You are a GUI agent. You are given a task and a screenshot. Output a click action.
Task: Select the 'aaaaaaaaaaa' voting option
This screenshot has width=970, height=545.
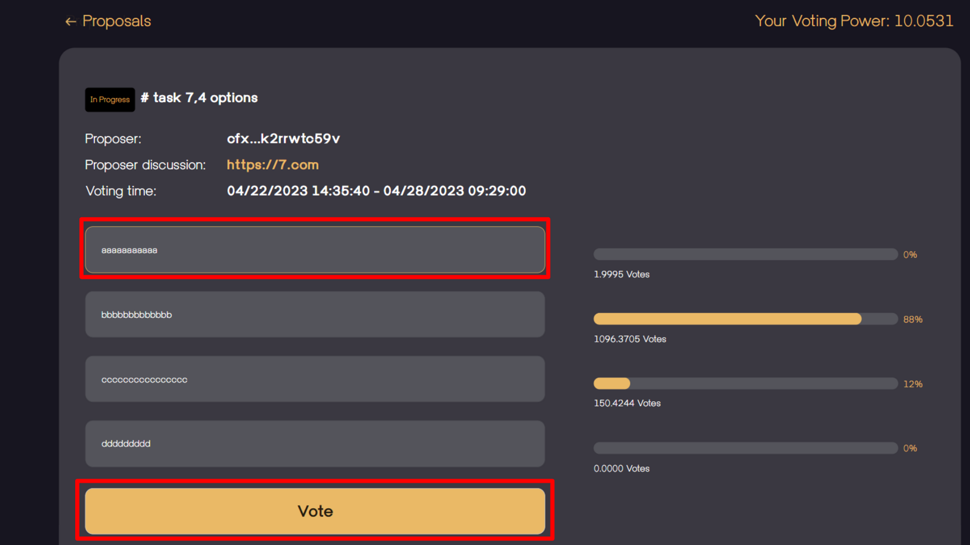coord(315,250)
